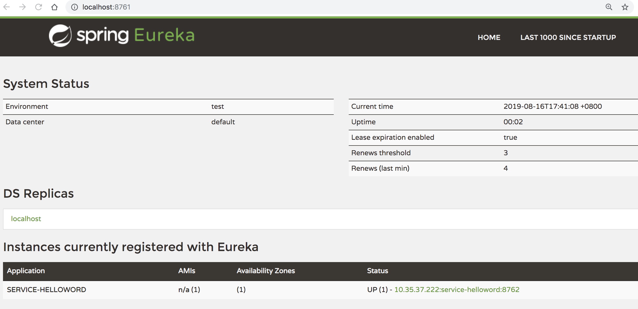
Task: Click the AMIs column header
Action: click(187, 271)
